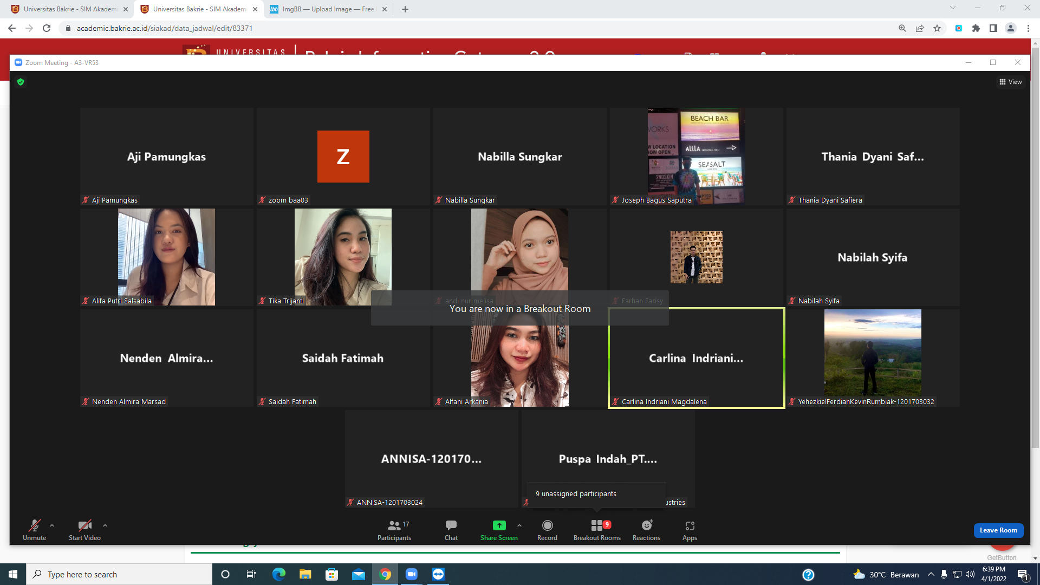
Task: Select the Nabilah Syifa participant tile
Action: point(873,257)
